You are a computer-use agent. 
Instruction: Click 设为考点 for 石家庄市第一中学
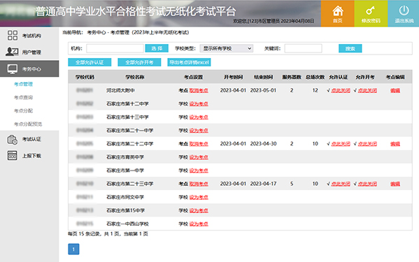point(199,170)
